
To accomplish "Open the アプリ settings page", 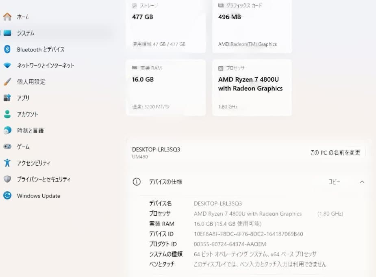I will (x=24, y=98).
